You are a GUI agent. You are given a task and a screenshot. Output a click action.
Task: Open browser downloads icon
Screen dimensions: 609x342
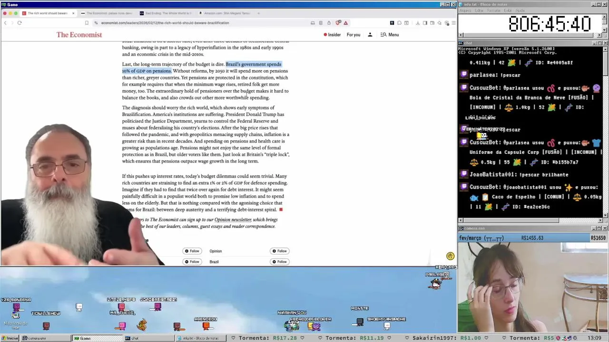(x=418, y=23)
